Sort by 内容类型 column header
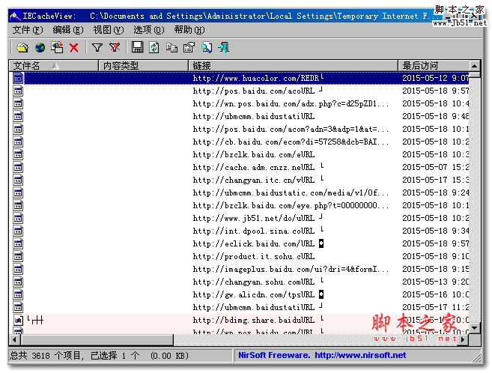This screenshot has width=492, height=373. 143,66
